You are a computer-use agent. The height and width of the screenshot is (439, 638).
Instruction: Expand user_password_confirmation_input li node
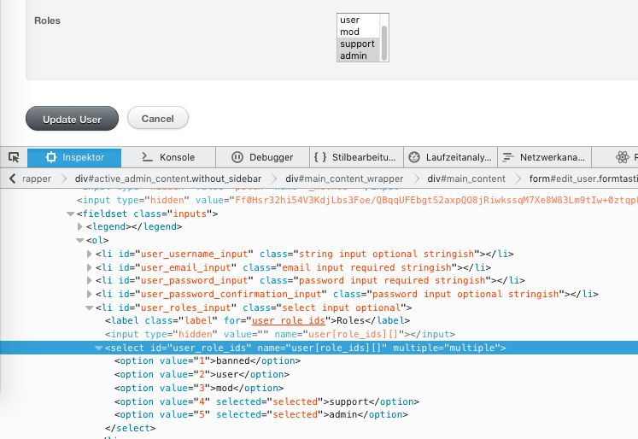(90, 294)
